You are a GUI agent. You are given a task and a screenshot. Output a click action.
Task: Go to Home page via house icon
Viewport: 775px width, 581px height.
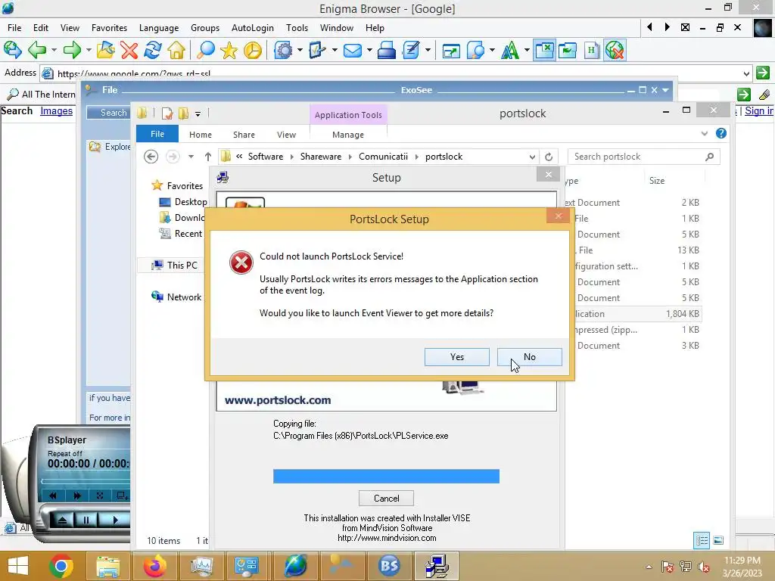point(176,50)
